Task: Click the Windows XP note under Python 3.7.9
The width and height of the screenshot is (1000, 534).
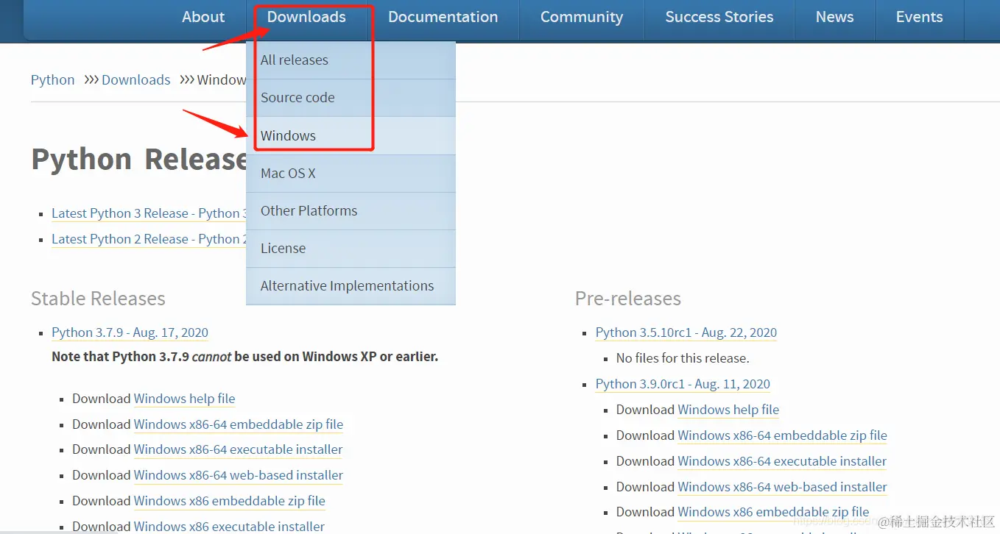Action: coord(244,357)
